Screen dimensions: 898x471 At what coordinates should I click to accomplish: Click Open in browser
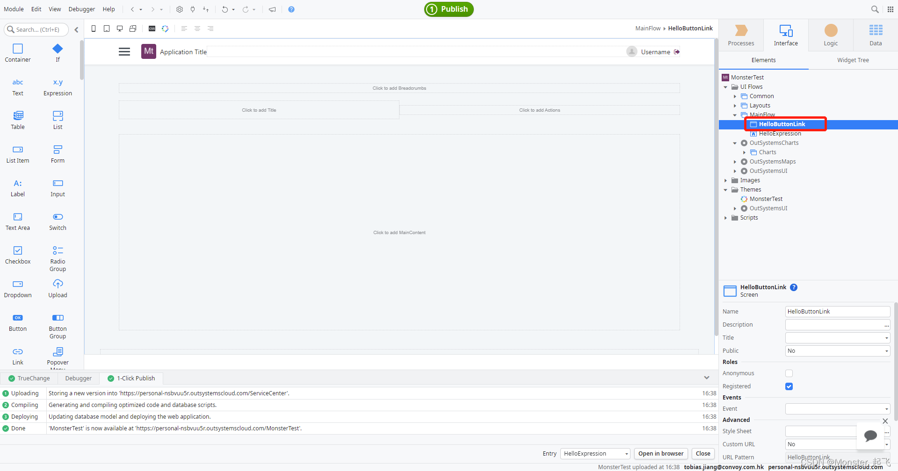click(661, 454)
